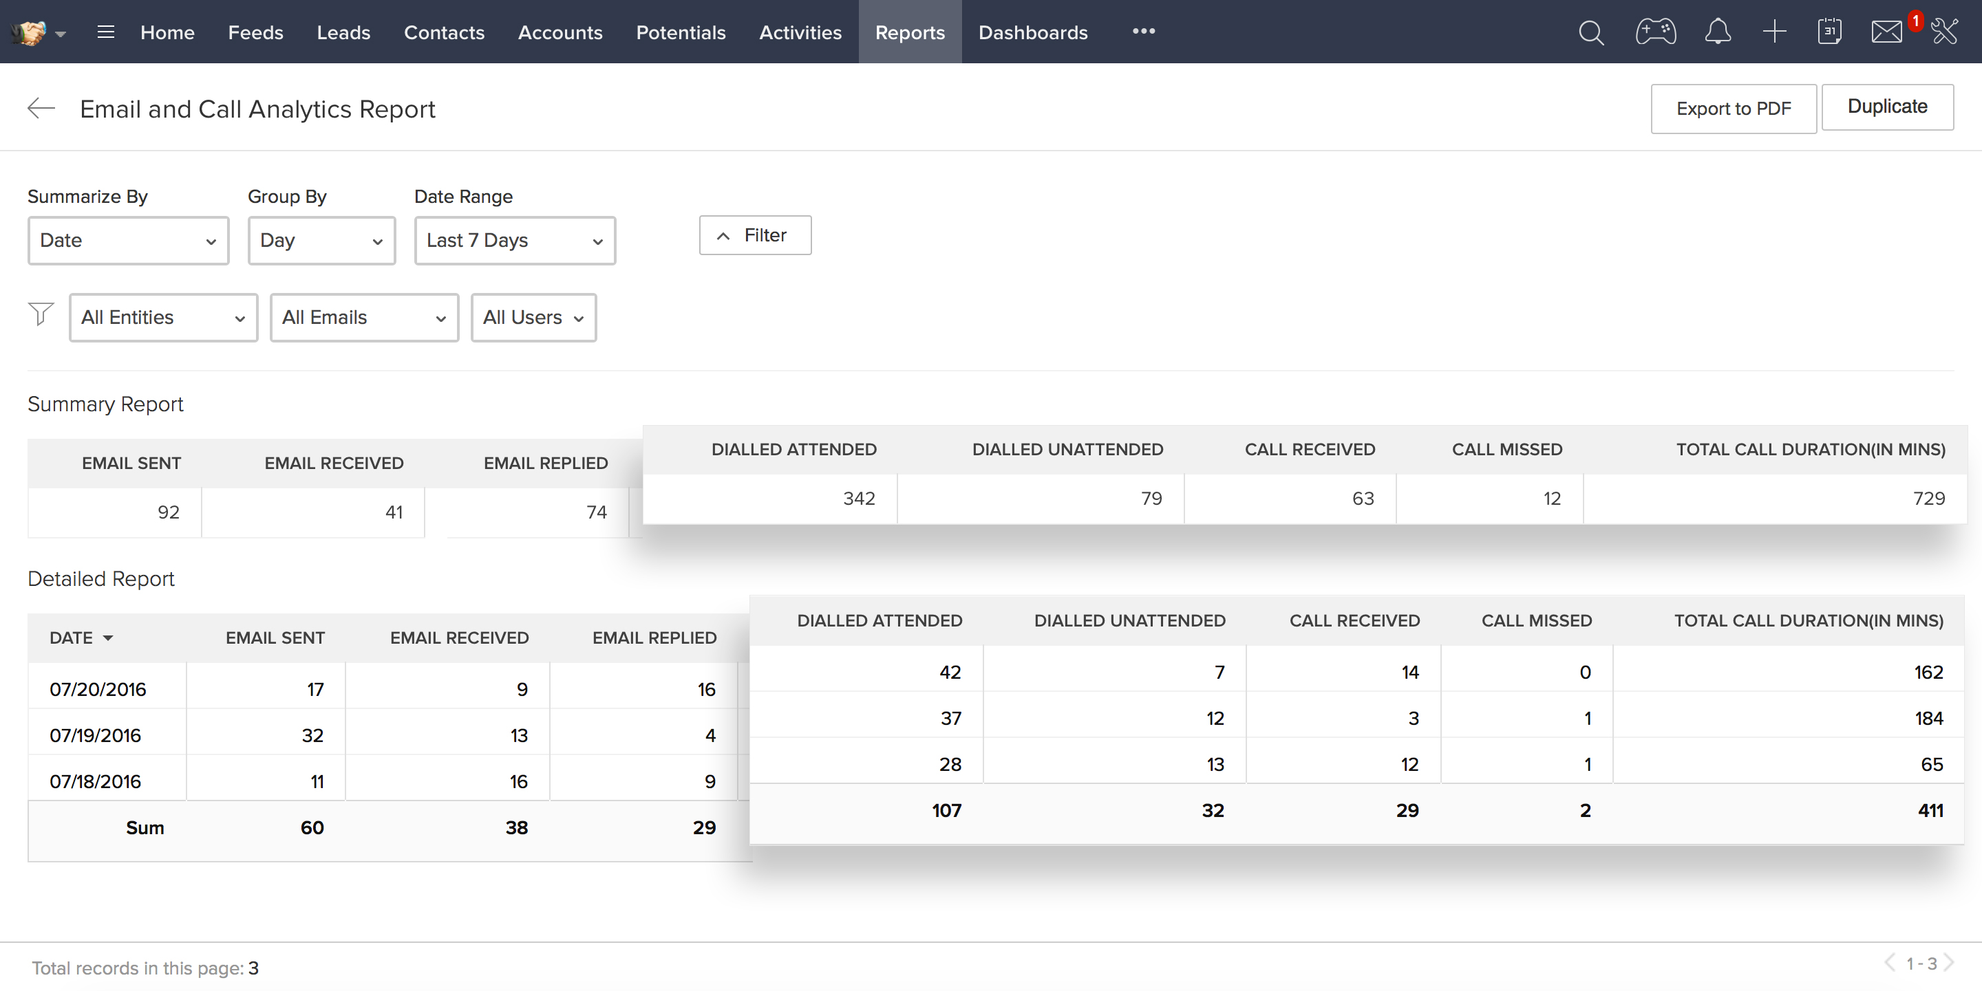
Task: Toggle DATE column sort arrow
Action: click(x=109, y=638)
